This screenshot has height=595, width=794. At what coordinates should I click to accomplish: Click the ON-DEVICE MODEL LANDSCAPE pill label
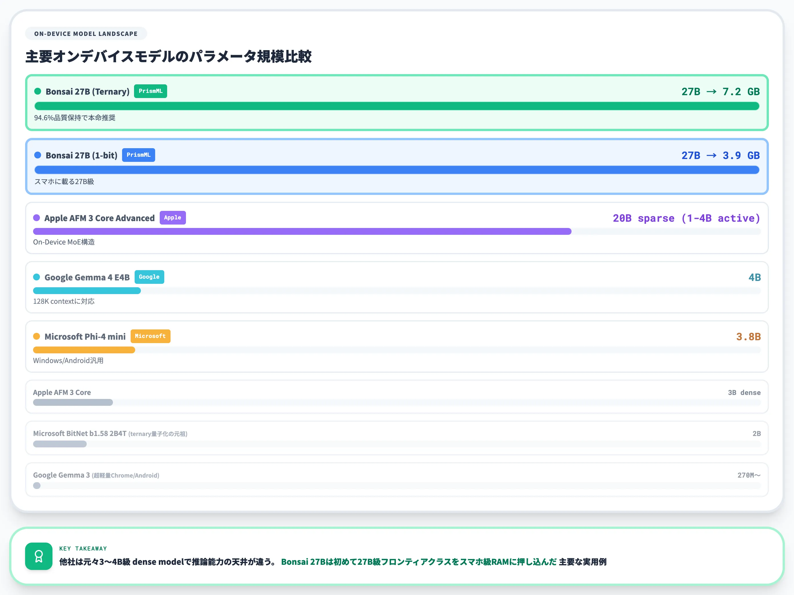pos(86,34)
